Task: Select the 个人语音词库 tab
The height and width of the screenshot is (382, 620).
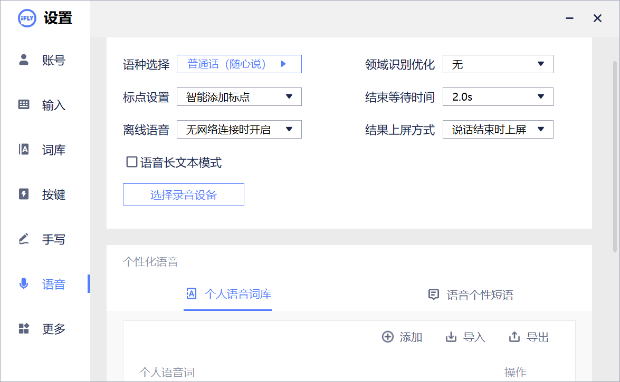Action: pos(227,295)
